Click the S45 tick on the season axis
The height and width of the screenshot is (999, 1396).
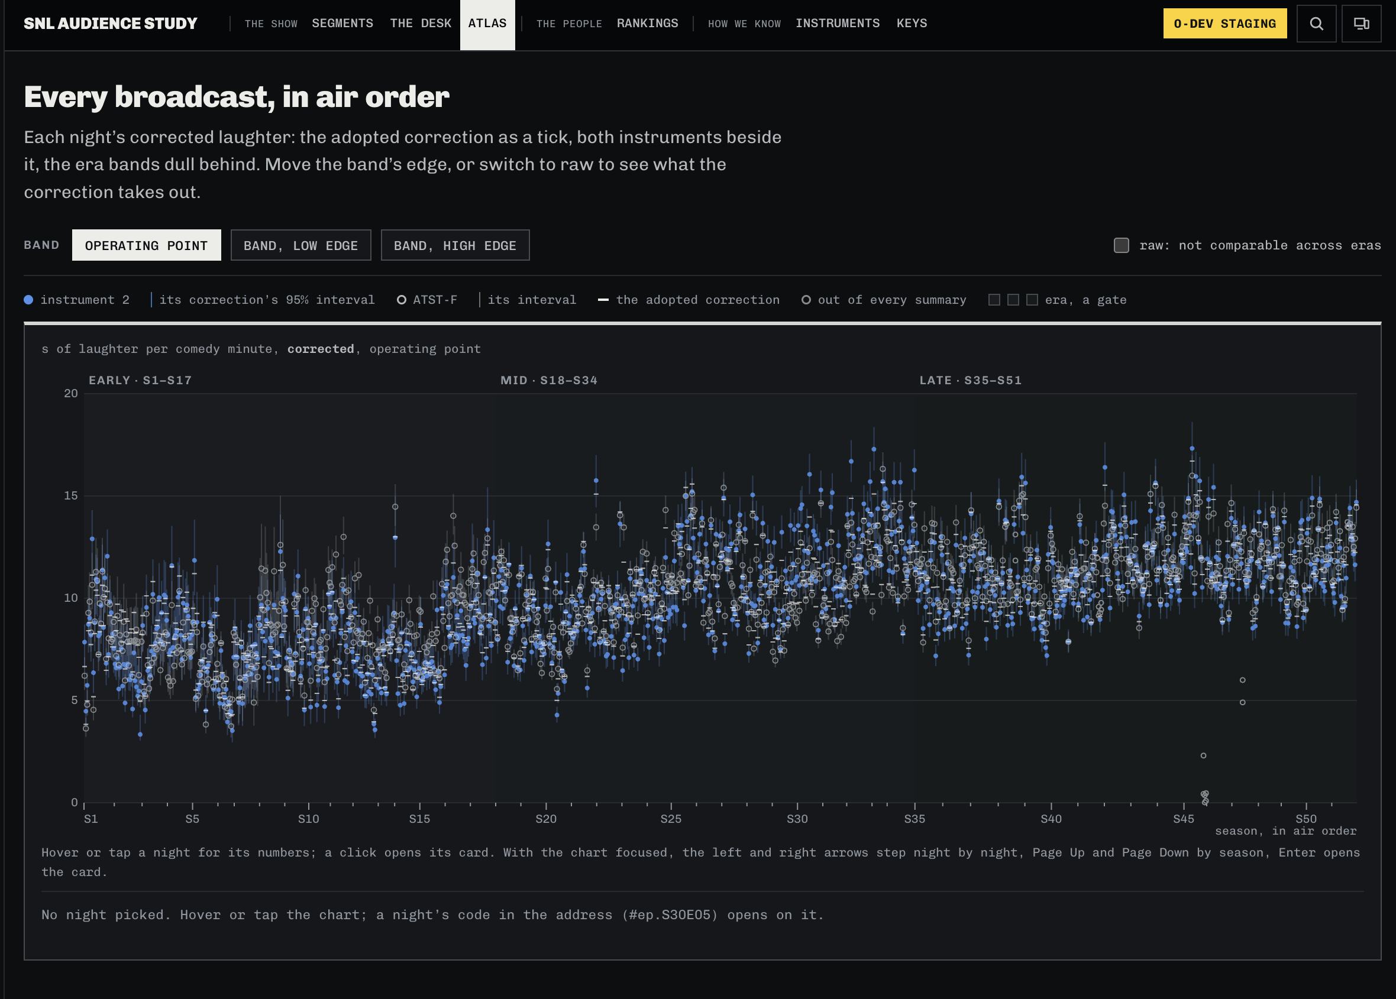click(1183, 806)
